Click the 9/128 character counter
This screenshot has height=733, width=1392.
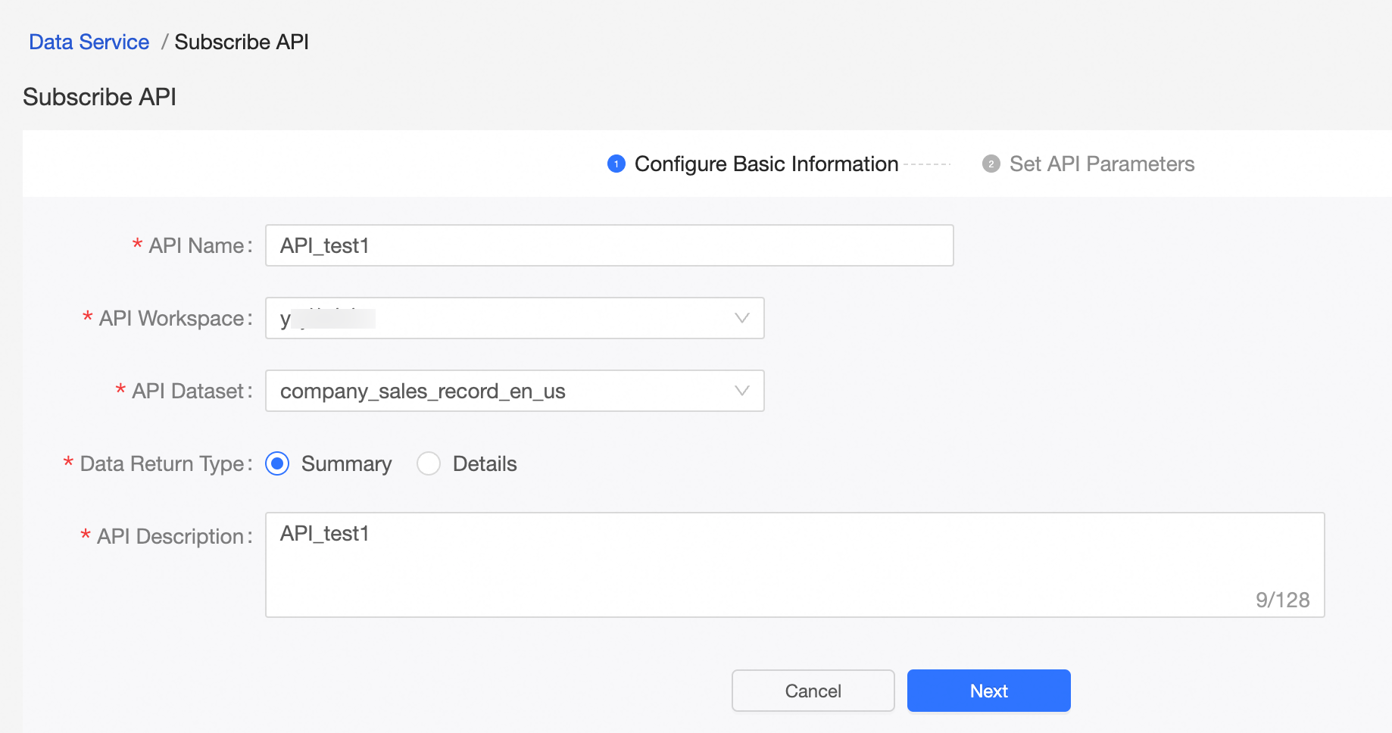click(x=1281, y=600)
